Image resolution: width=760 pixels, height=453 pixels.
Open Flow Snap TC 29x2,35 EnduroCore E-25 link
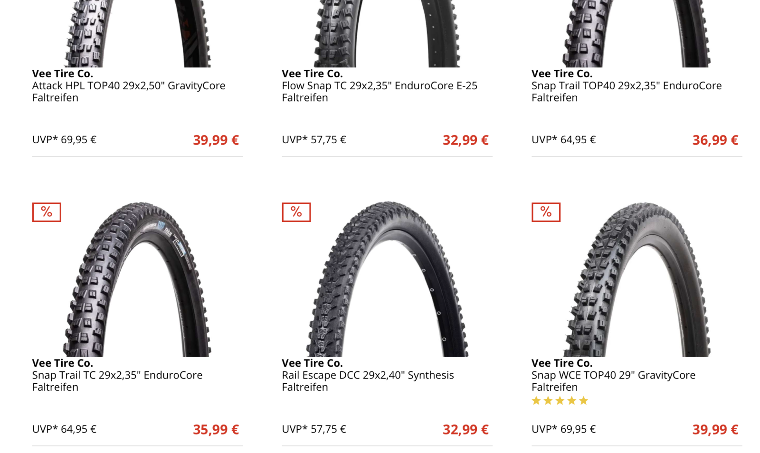380,92
